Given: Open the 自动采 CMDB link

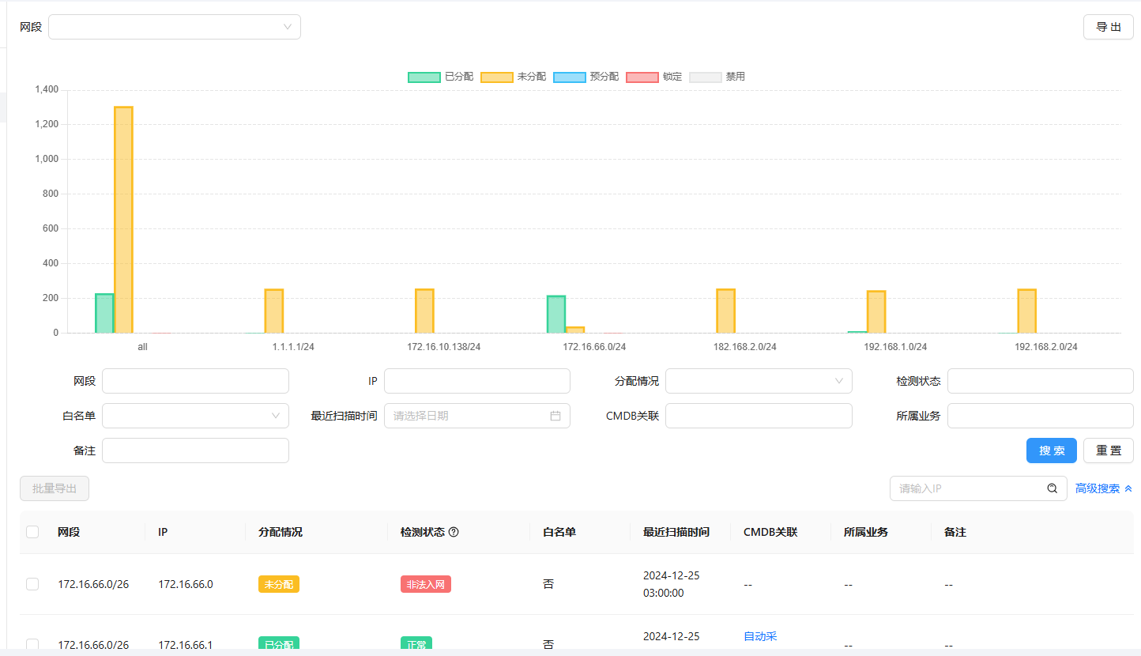Looking at the screenshot, I should tap(760, 636).
